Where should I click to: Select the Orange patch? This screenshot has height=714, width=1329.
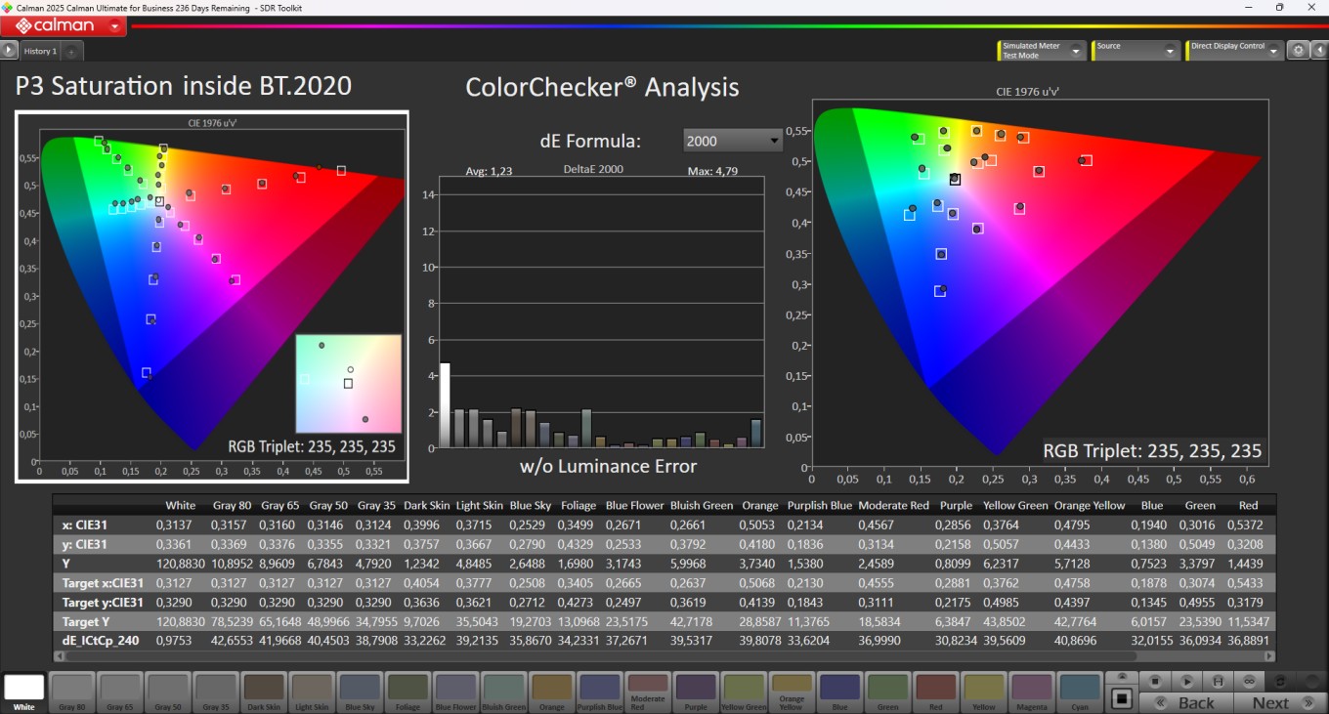551,692
